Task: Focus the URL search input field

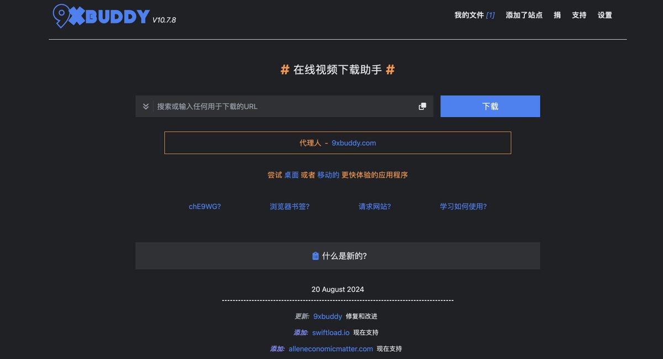Action: click(x=285, y=106)
